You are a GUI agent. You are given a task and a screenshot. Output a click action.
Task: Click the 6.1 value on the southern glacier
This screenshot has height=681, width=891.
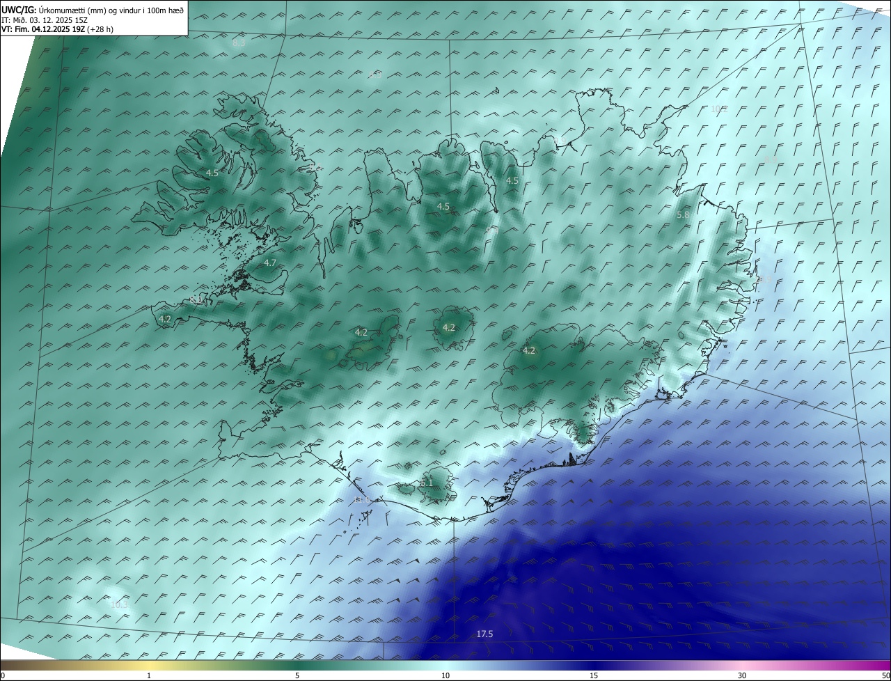tap(427, 483)
